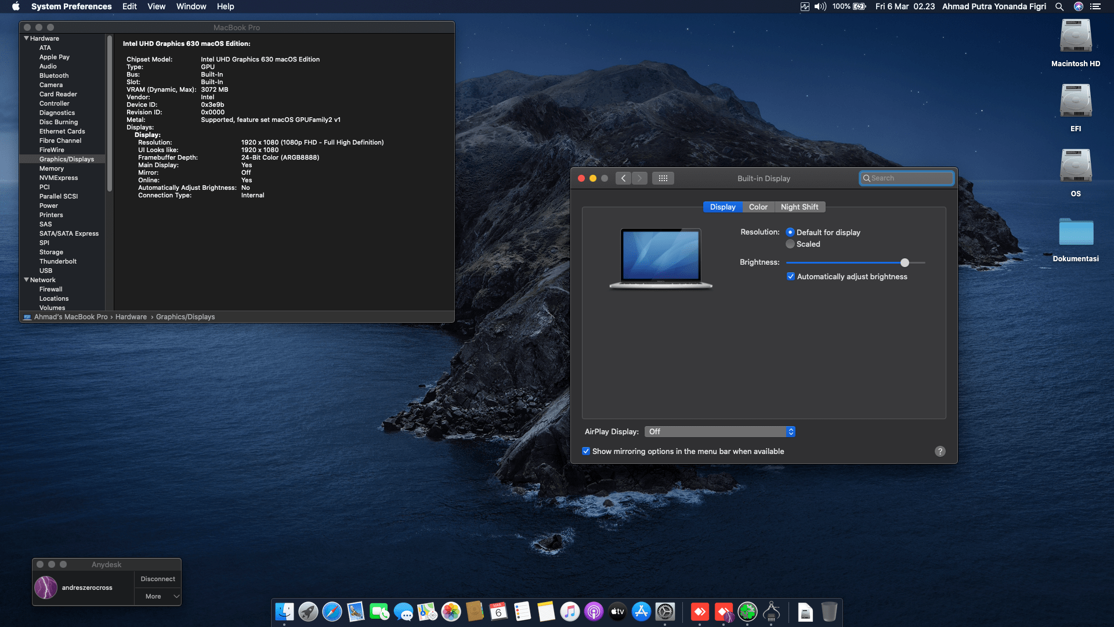Toggle Show mirroring options checkbox
Viewport: 1114px width, 627px height.
tap(586, 451)
